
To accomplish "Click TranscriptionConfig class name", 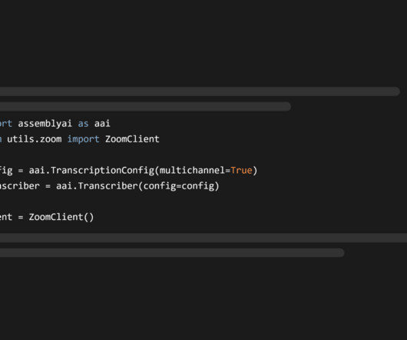I will pos(103,171).
